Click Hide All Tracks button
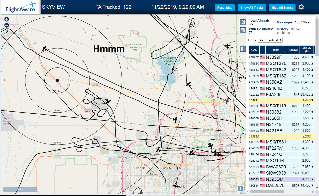 coord(282,8)
